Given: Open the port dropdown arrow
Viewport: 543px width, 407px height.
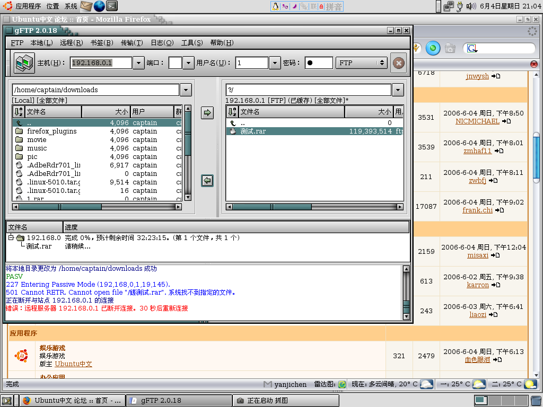Looking at the screenshot, I should point(188,63).
